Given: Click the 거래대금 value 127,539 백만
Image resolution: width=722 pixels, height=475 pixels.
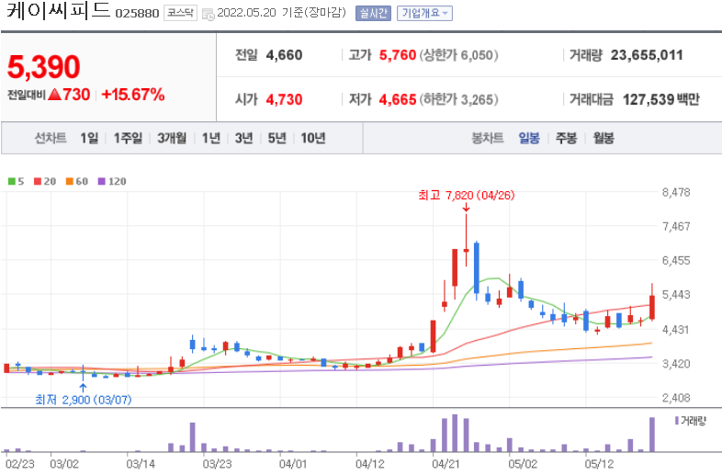Looking at the screenshot, I should 660,99.
